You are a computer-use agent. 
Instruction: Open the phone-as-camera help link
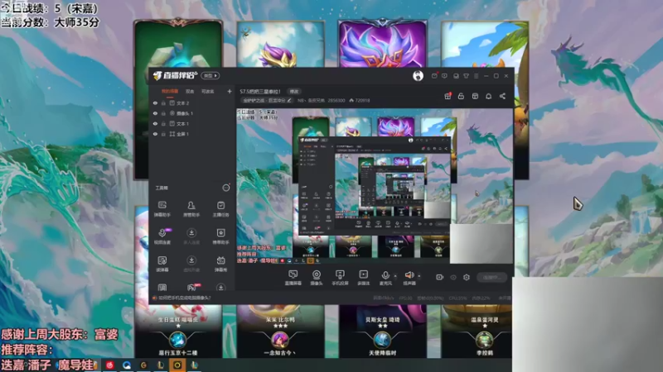pyautogui.click(x=184, y=298)
